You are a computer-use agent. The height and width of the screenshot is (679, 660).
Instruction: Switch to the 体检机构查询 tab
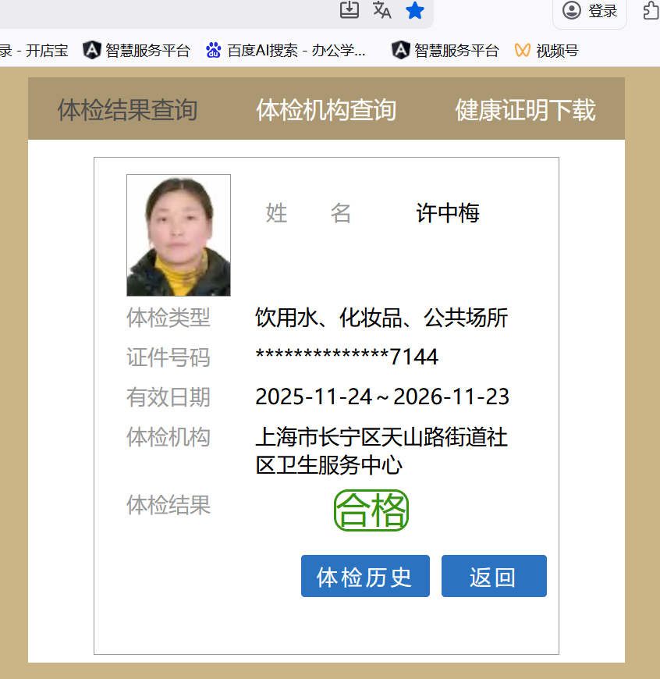pos(326,110)
